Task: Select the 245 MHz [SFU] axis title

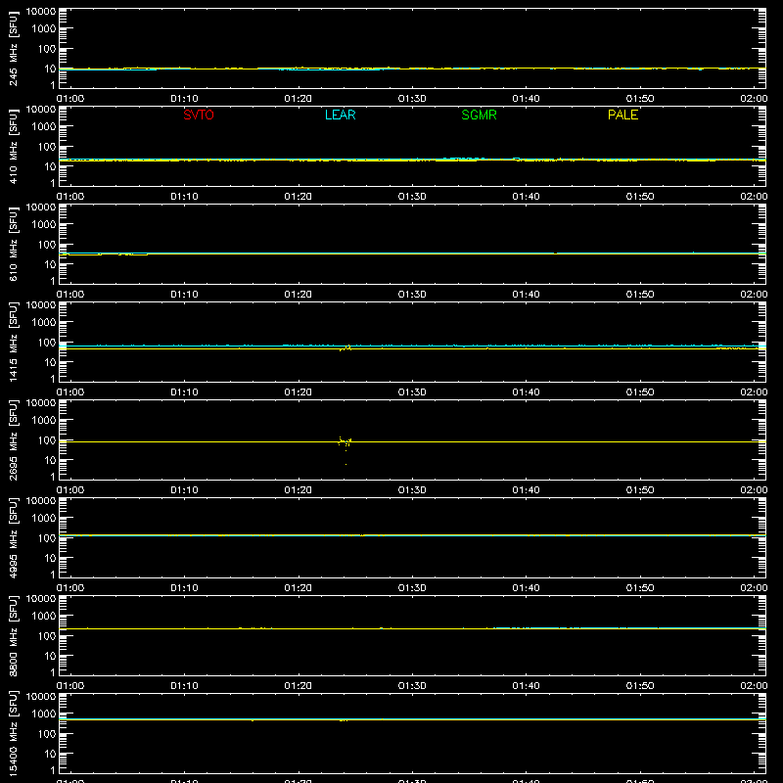Action: tap(14, 48)
